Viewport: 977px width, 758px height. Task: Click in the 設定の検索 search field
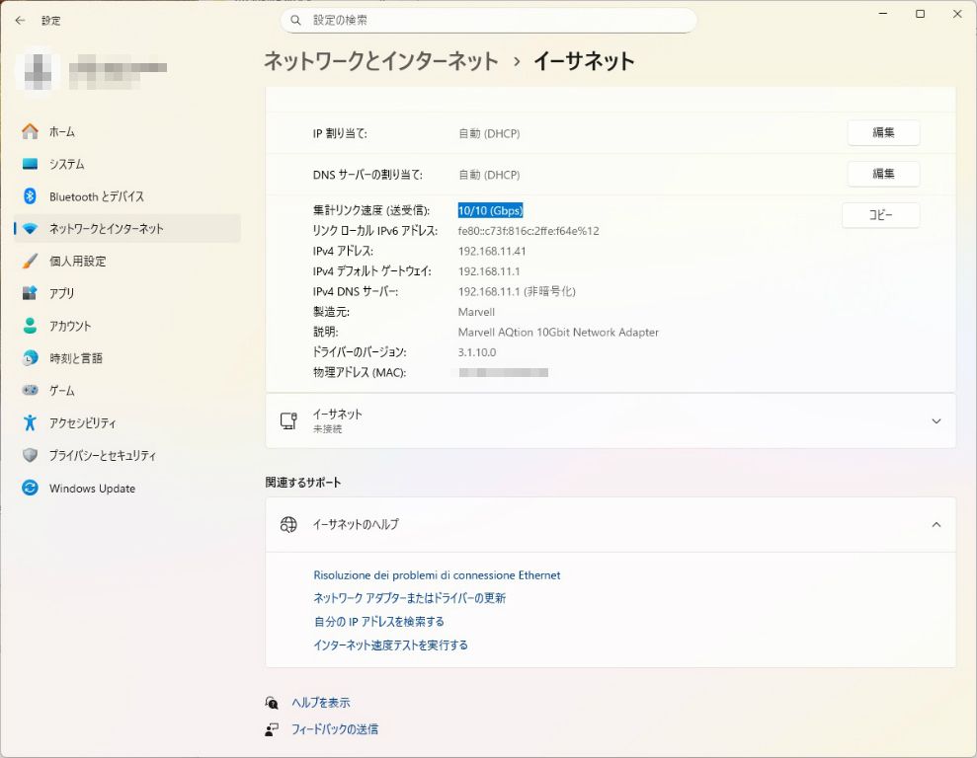(x=488, y=21)
